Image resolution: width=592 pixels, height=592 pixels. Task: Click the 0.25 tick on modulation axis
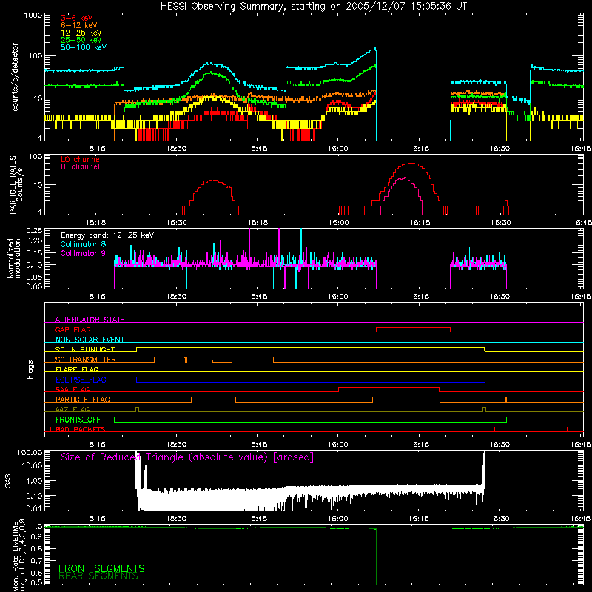coord(34,231)
